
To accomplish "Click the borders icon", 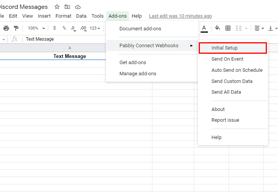I will [228, 28].
